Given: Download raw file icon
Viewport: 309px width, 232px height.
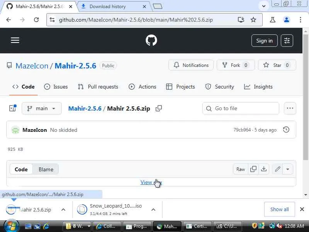Looking at the screenshot, I should [x=264, y=169].
